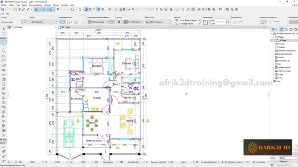Click the Etage name field below Navigator
The image size is (298, 167).
tap(288, 158)
